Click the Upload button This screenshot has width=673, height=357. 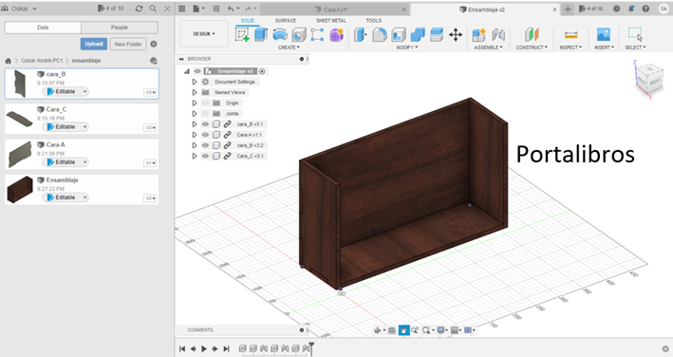click(x=94, y=44)
